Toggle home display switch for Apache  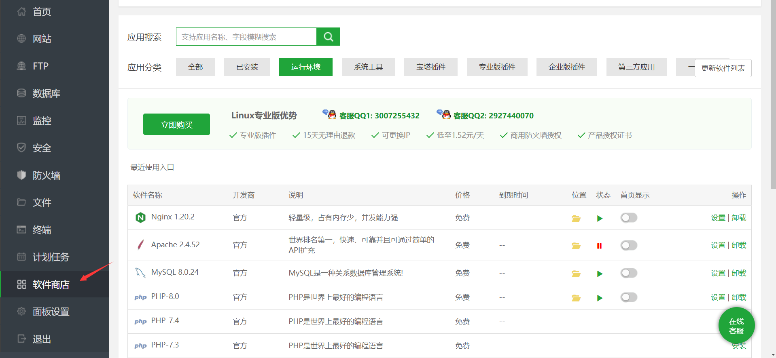point(629,245)
